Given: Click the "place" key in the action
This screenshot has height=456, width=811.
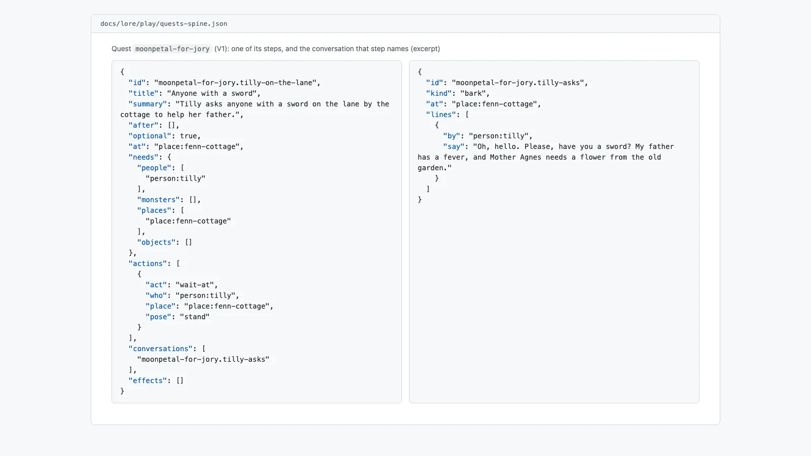Looking at the screenshot, I should tap(161, 306).
